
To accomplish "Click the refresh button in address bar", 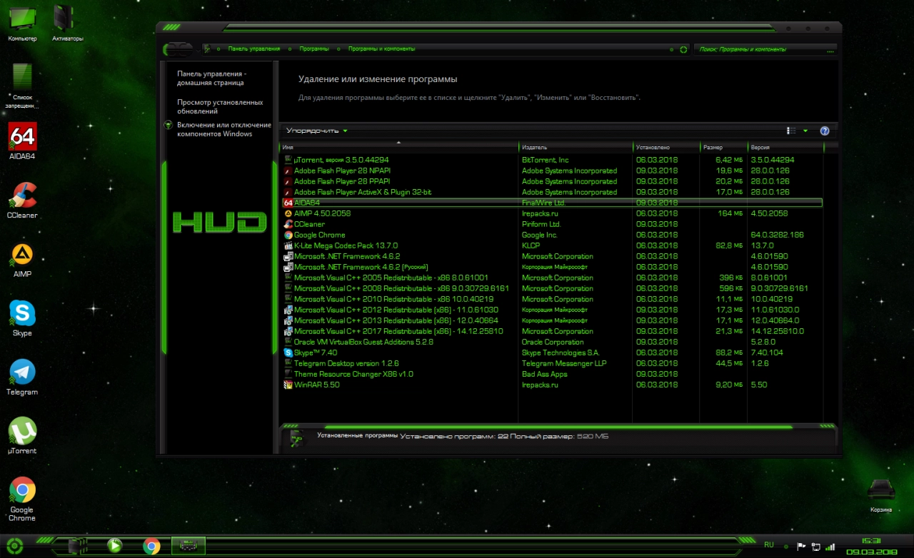I will (x=683, y=49).
